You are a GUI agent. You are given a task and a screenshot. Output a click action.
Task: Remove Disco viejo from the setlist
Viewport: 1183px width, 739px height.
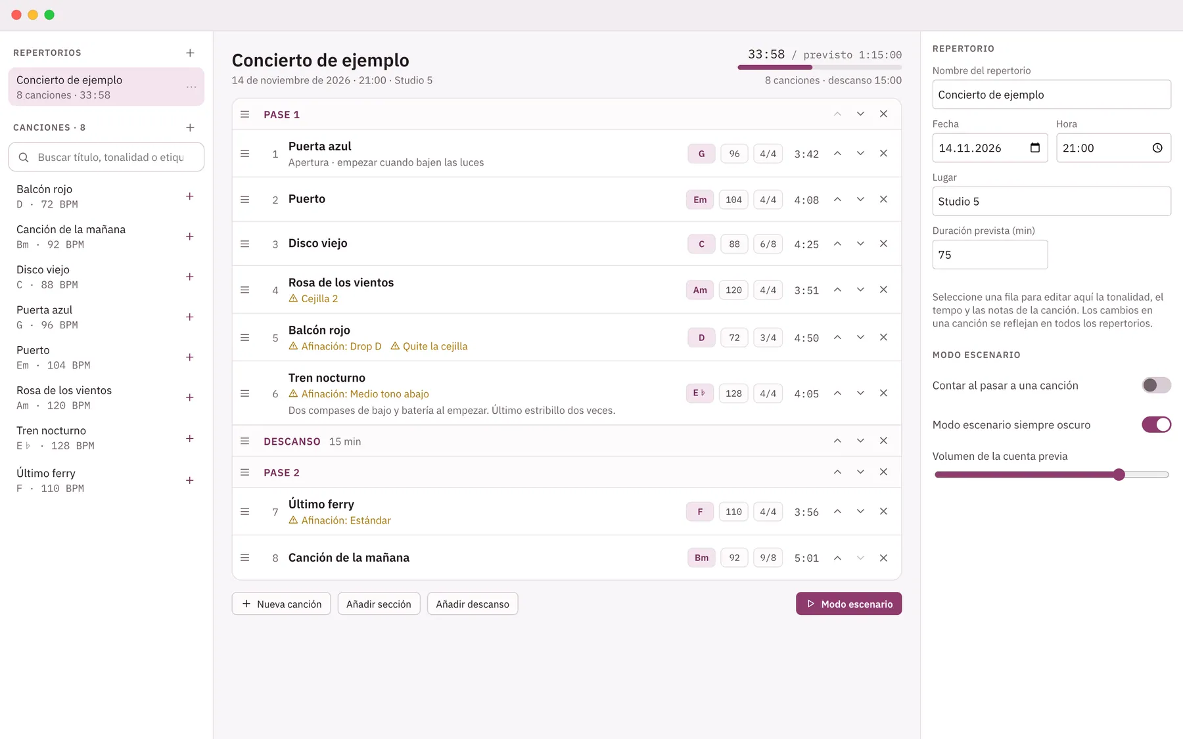(x=883, y=244)
